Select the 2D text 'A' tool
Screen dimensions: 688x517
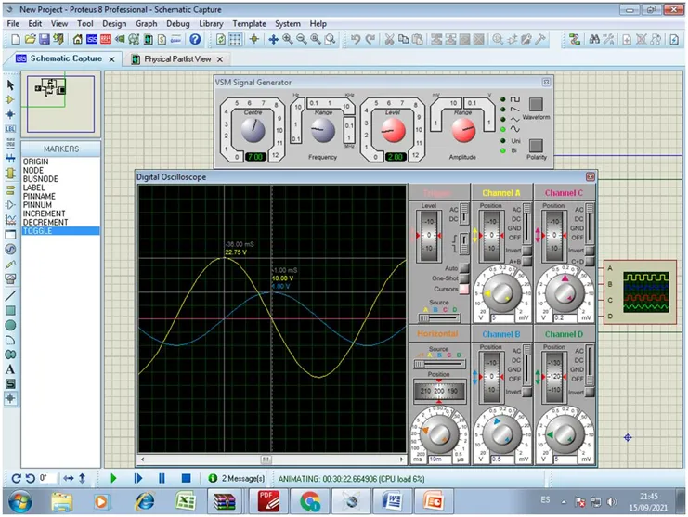click(x=10, y=369)
